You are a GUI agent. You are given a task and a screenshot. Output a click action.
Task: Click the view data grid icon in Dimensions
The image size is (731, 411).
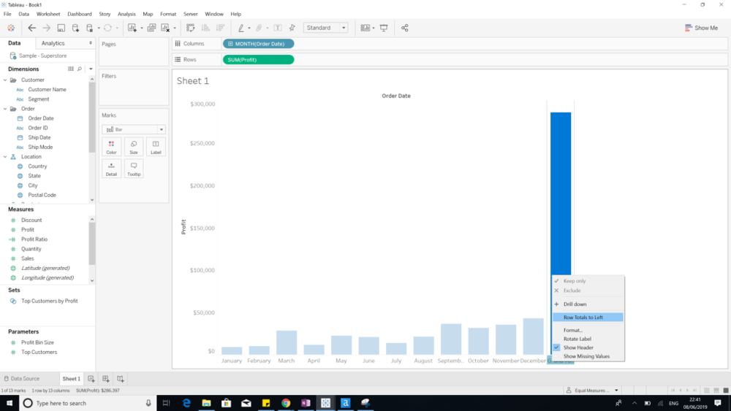coord(71,69)
